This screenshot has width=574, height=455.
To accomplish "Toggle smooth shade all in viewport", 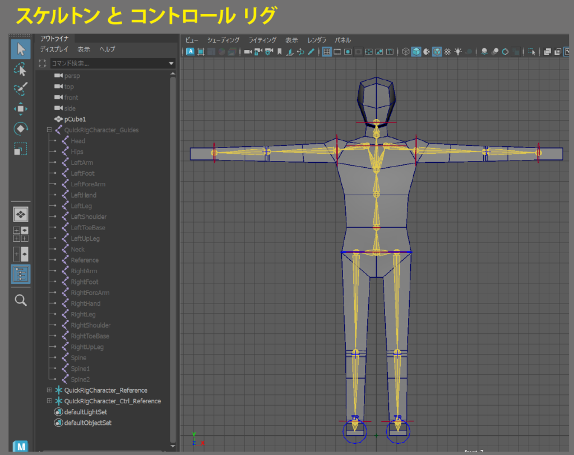I will click(x=416, y=52).
